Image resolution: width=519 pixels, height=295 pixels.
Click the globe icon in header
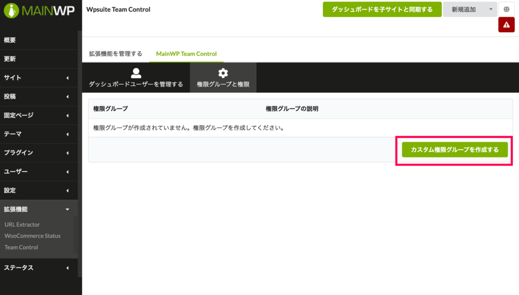[x=506, y=9]
